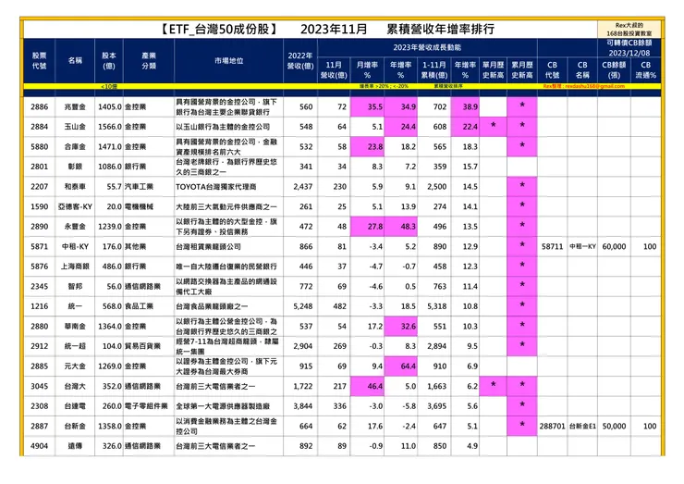Click the CB名稱 column header
This screenshot has height=484, width=684.
pos(582,70)
